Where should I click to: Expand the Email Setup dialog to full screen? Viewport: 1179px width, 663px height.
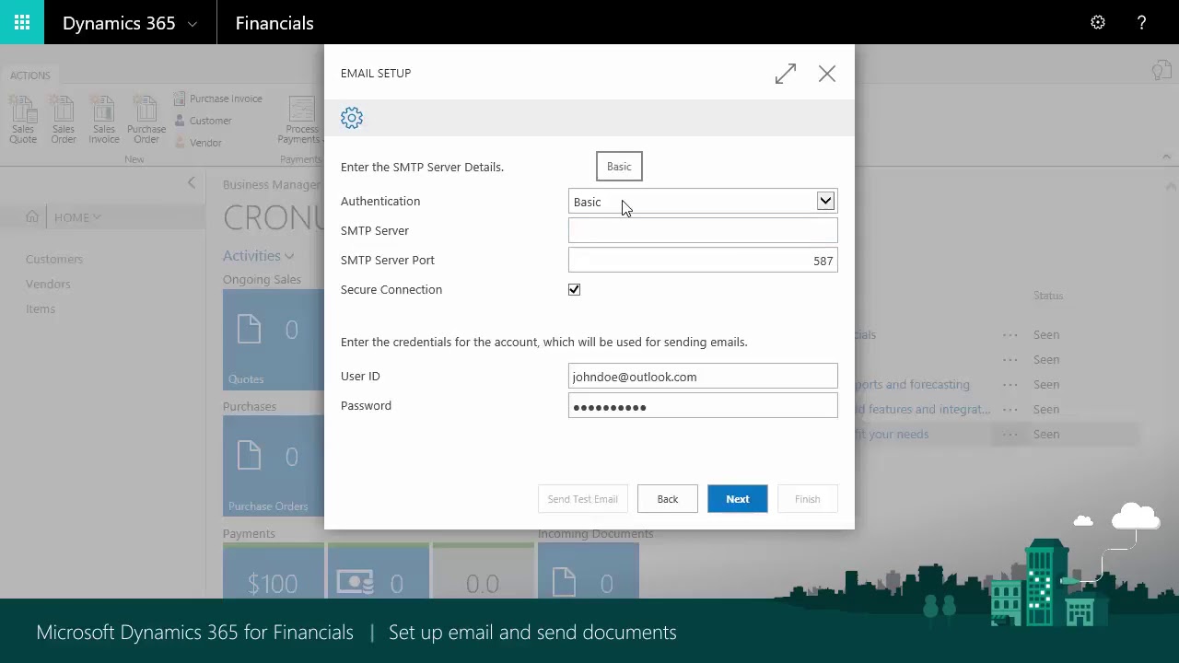coord(786,74)
